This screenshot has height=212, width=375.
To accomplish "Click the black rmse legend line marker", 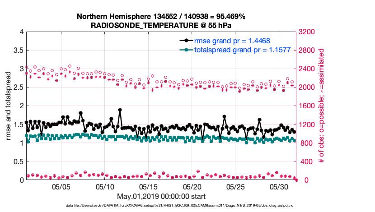I will (185, 41).
